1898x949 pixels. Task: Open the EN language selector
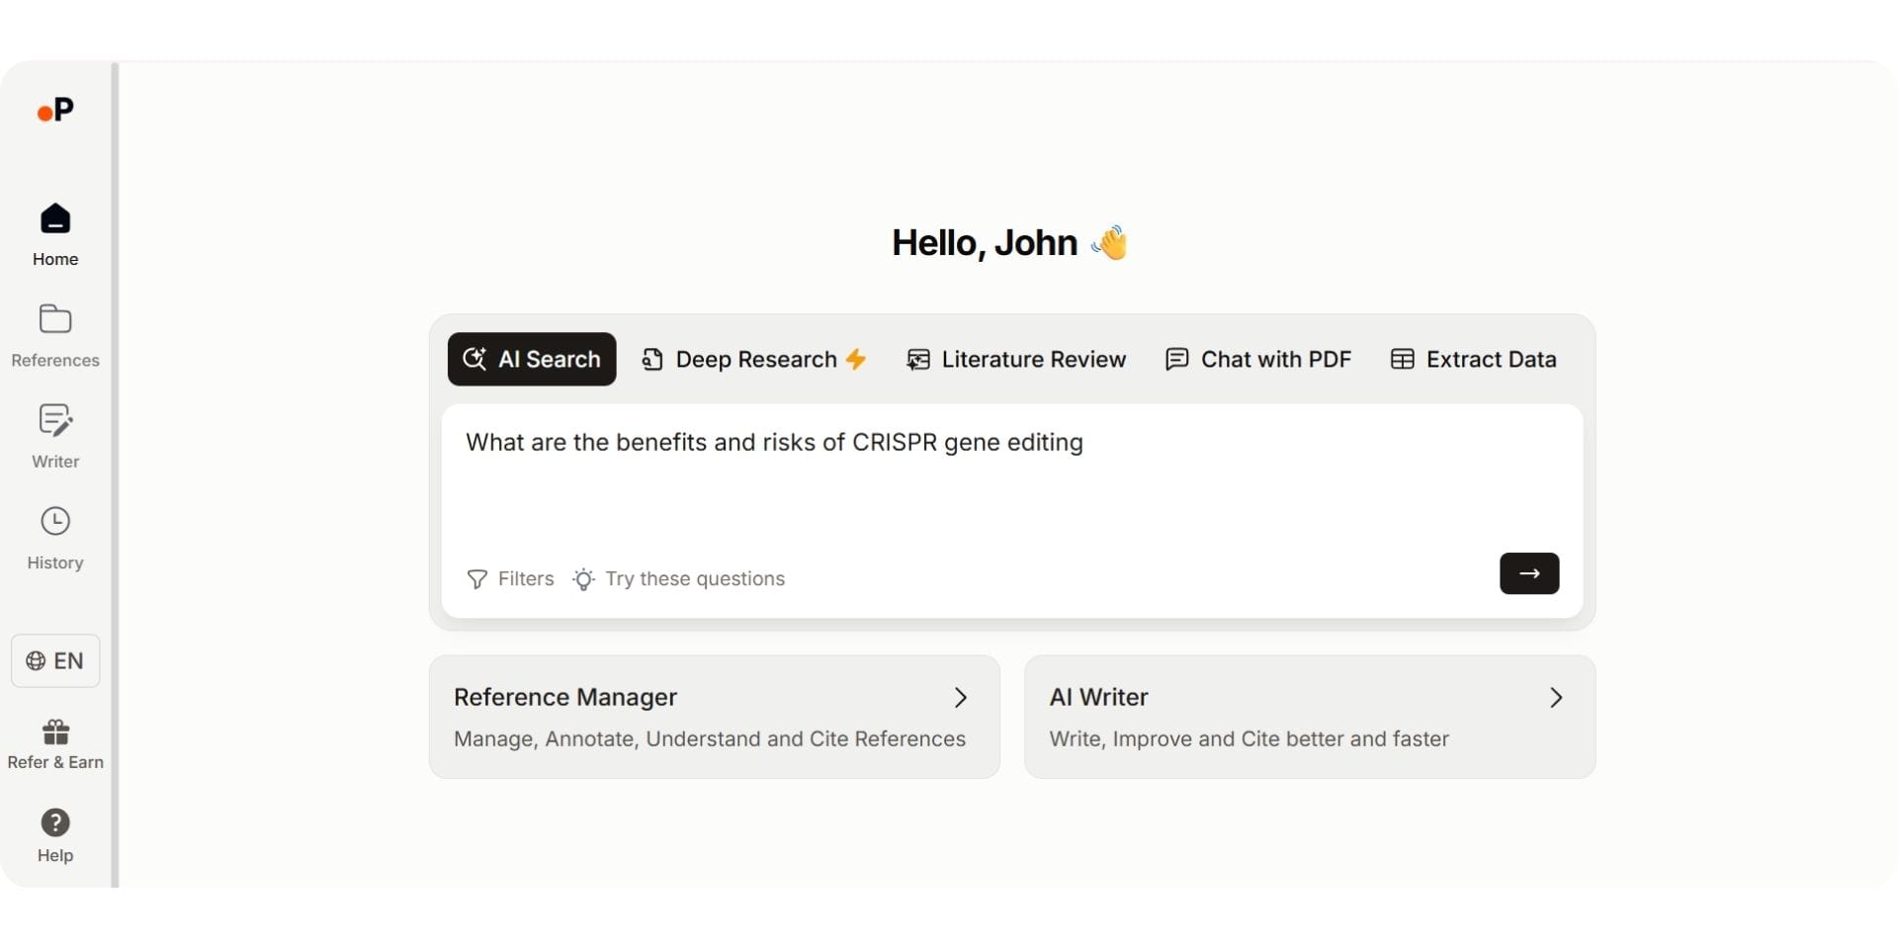pyautogui.click(x=54, y=660)
